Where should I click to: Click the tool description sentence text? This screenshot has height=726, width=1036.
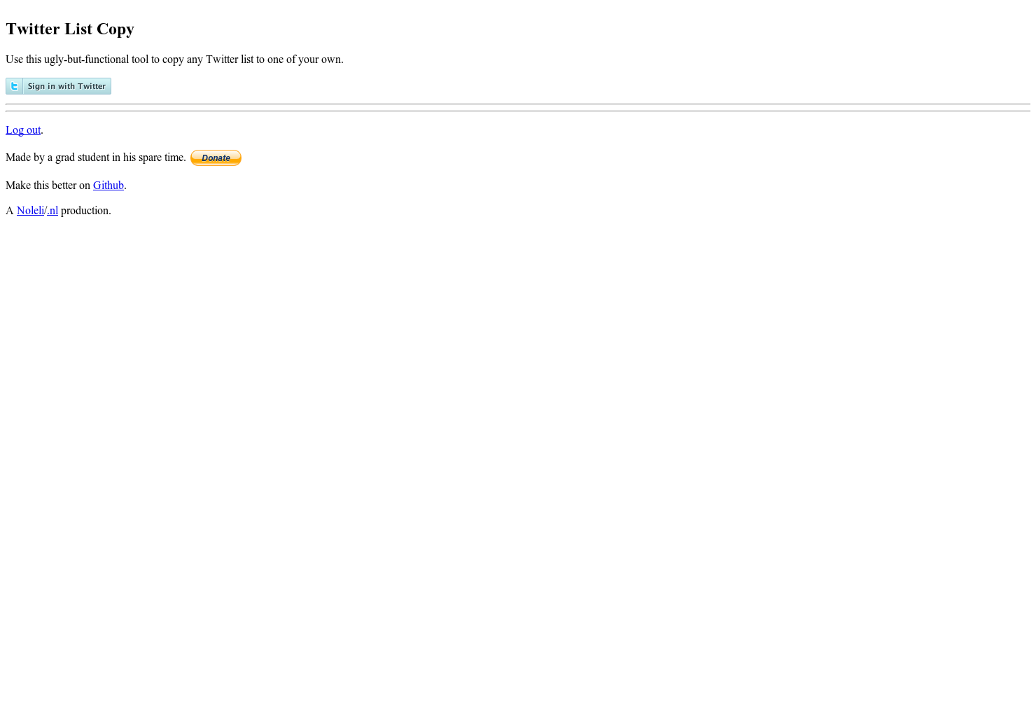174,60
